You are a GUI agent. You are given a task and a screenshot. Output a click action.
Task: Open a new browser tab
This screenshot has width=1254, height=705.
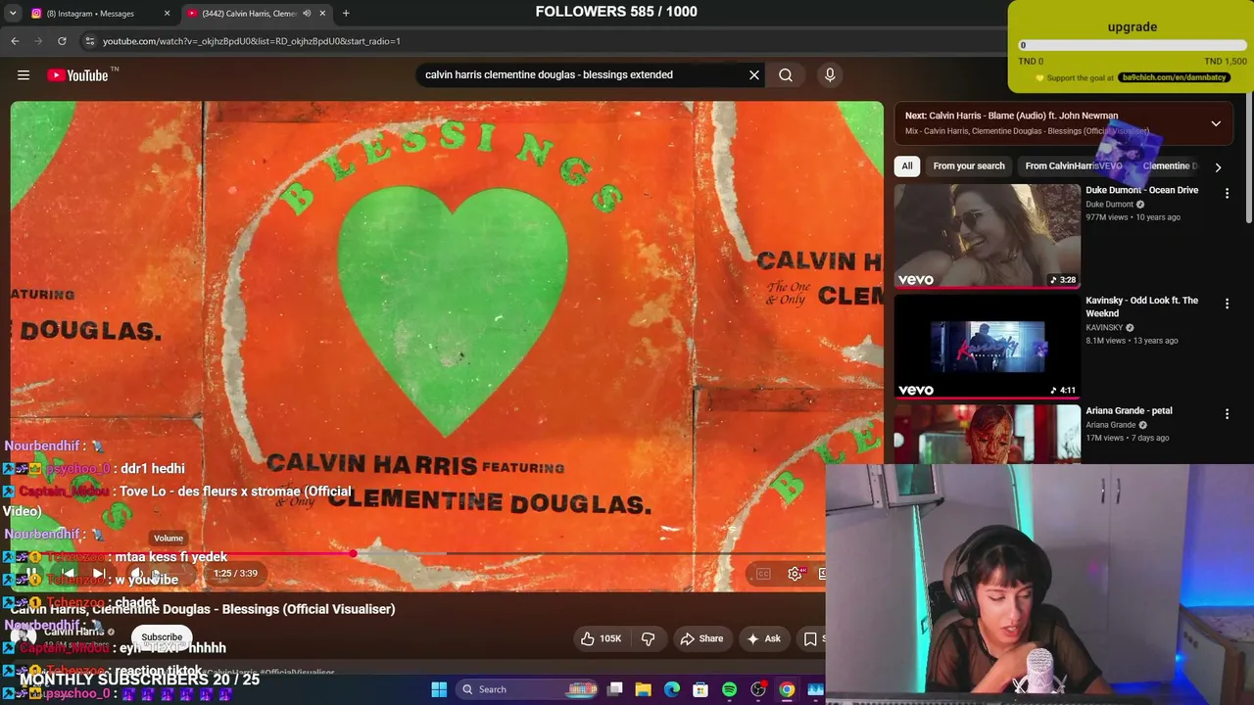pos(346,14)
